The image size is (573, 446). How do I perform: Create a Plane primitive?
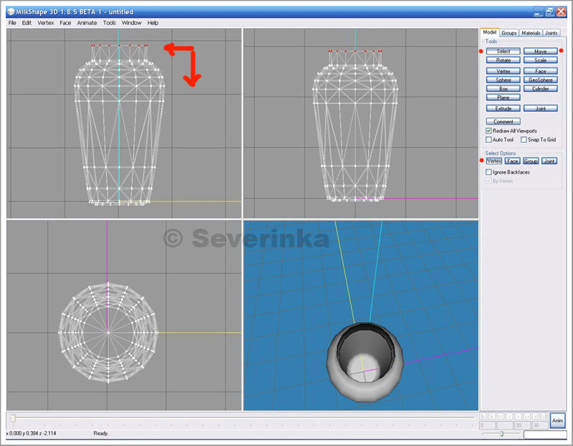pyautogui.click(x=504, y=98)
